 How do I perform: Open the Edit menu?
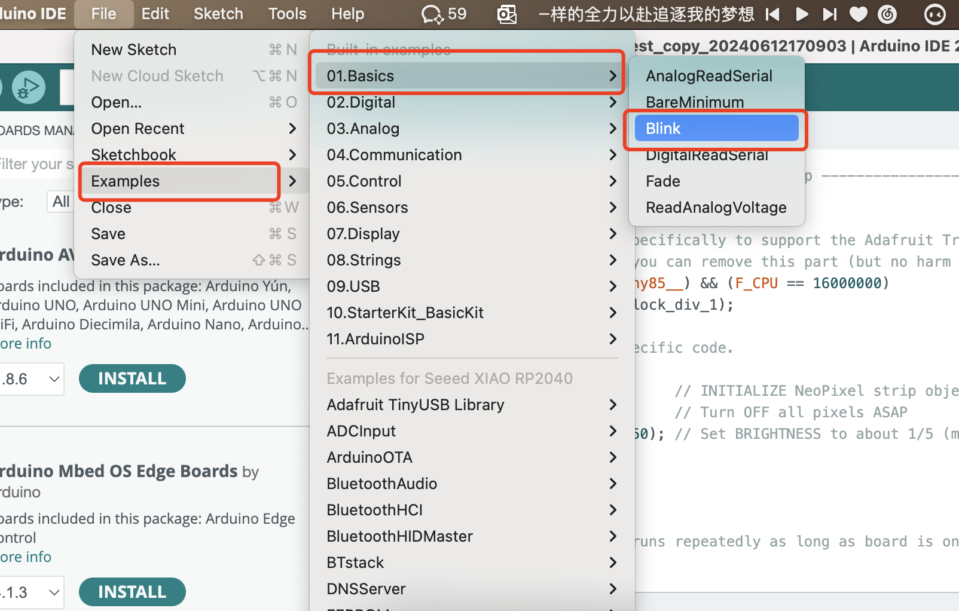click(155, 14)
